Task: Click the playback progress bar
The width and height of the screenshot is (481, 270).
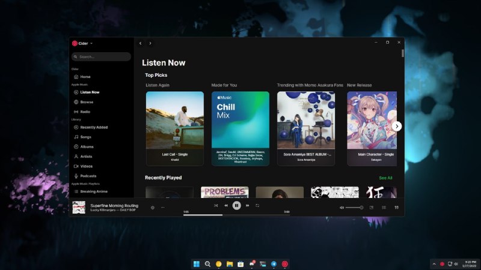Action: click(x=236, y=215)
